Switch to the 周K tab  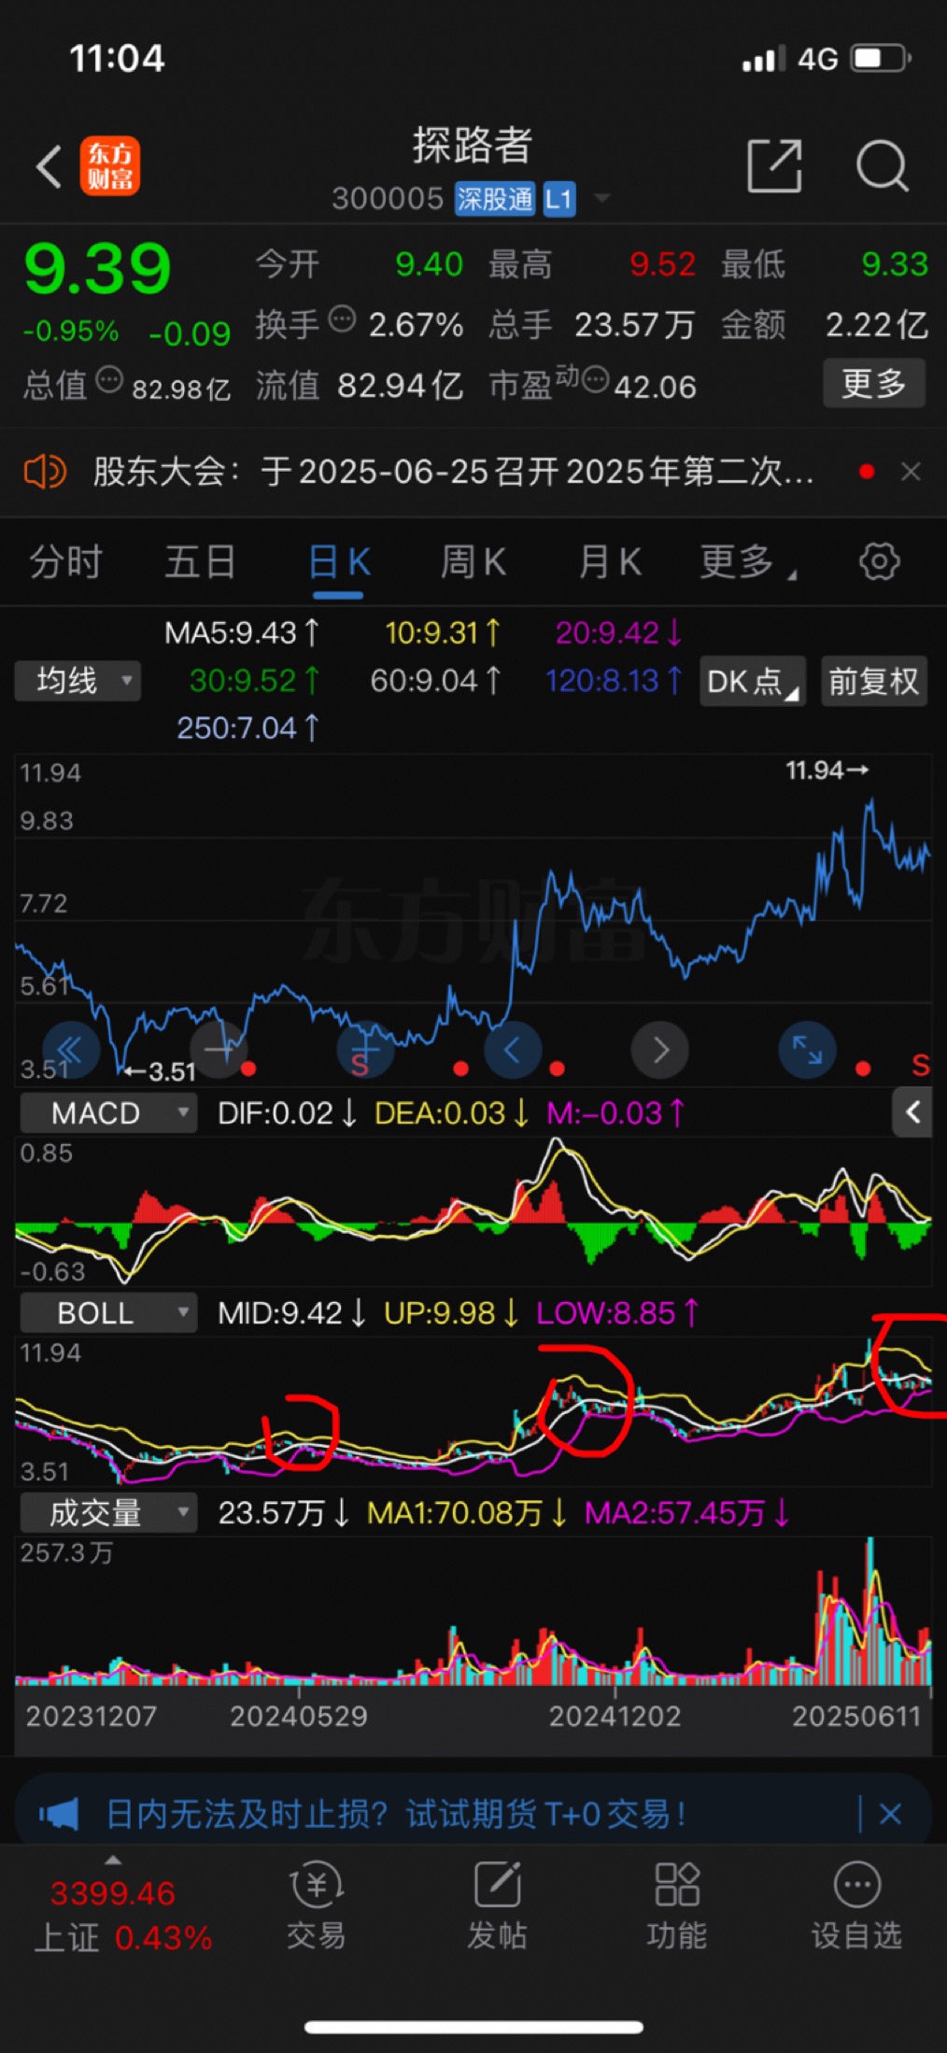click(473, 562)
